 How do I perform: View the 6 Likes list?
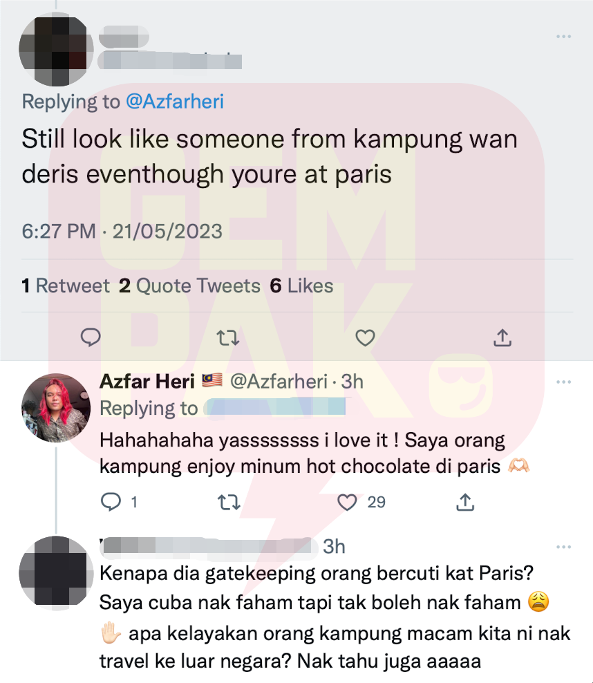(301, 286)
